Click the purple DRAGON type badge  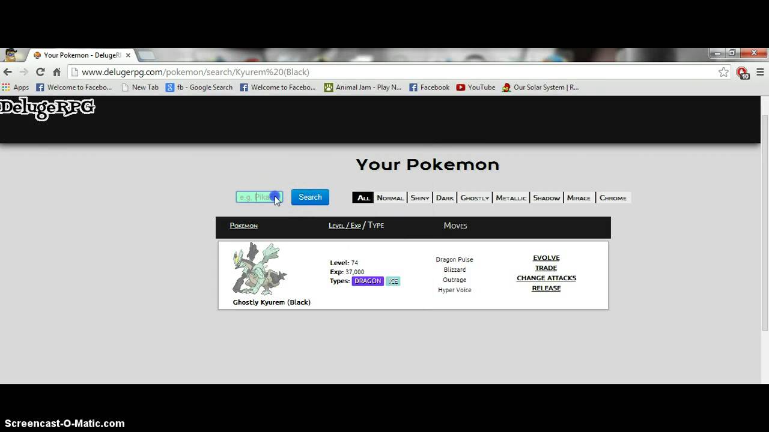click(368, 281)
